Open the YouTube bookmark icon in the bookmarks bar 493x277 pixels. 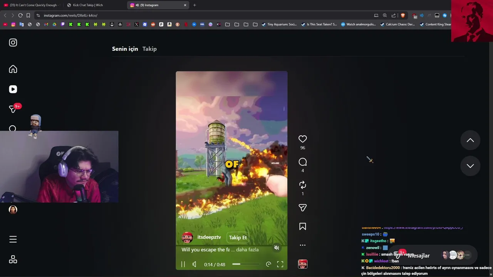point(5,24)
